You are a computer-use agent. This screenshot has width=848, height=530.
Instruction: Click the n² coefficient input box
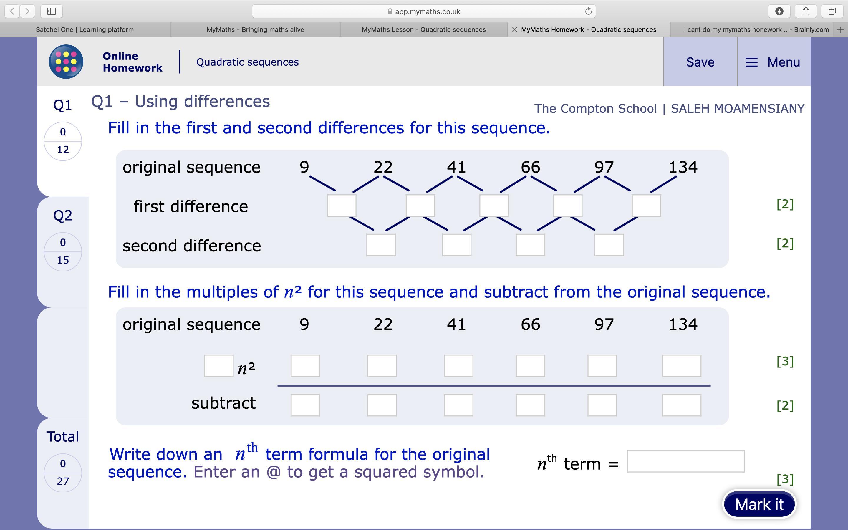tap(219, 366)
